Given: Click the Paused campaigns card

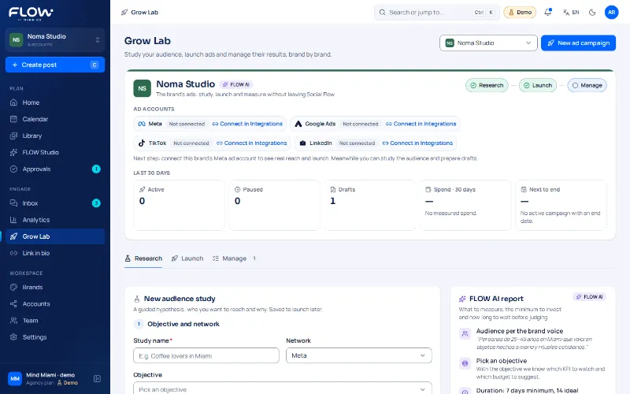Looking at the screenshot, I should (274, 205).
